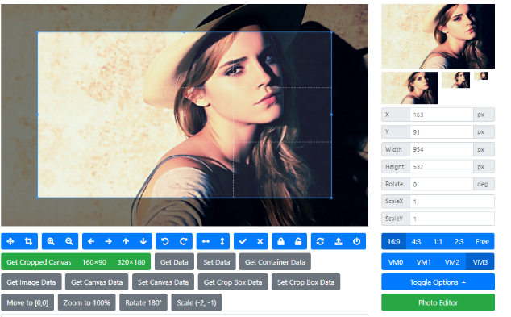Apply crop with checkmark icon
This screenshot has width=511, height=317.
click(243, 241)
